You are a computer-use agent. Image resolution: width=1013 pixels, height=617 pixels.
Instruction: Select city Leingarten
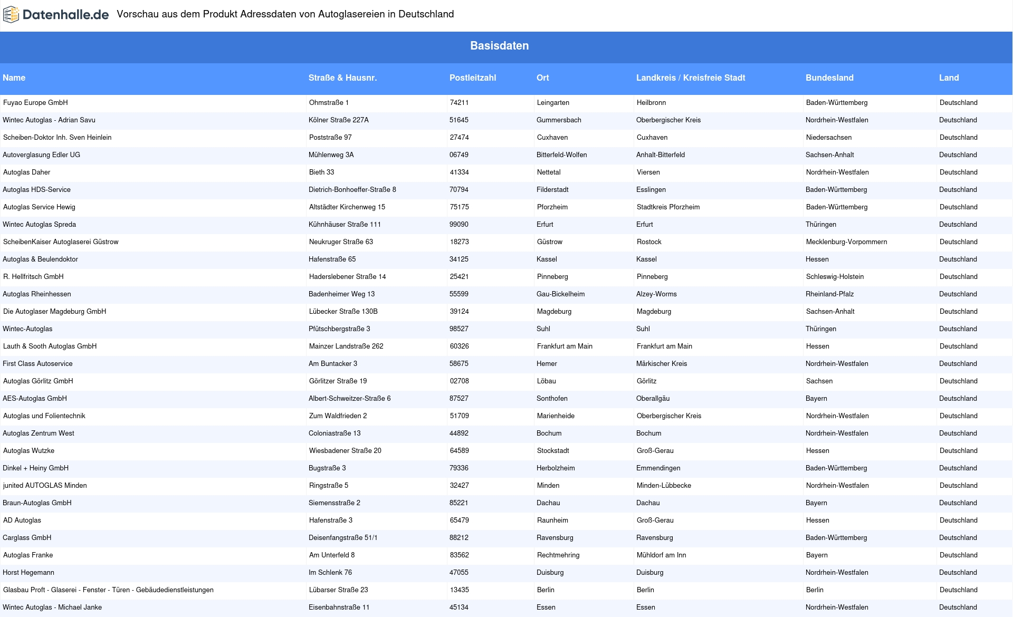point(553,103)
